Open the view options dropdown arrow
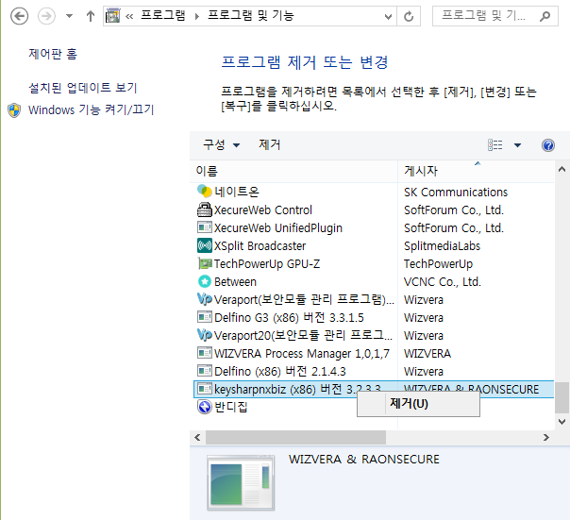 point(517,145)
